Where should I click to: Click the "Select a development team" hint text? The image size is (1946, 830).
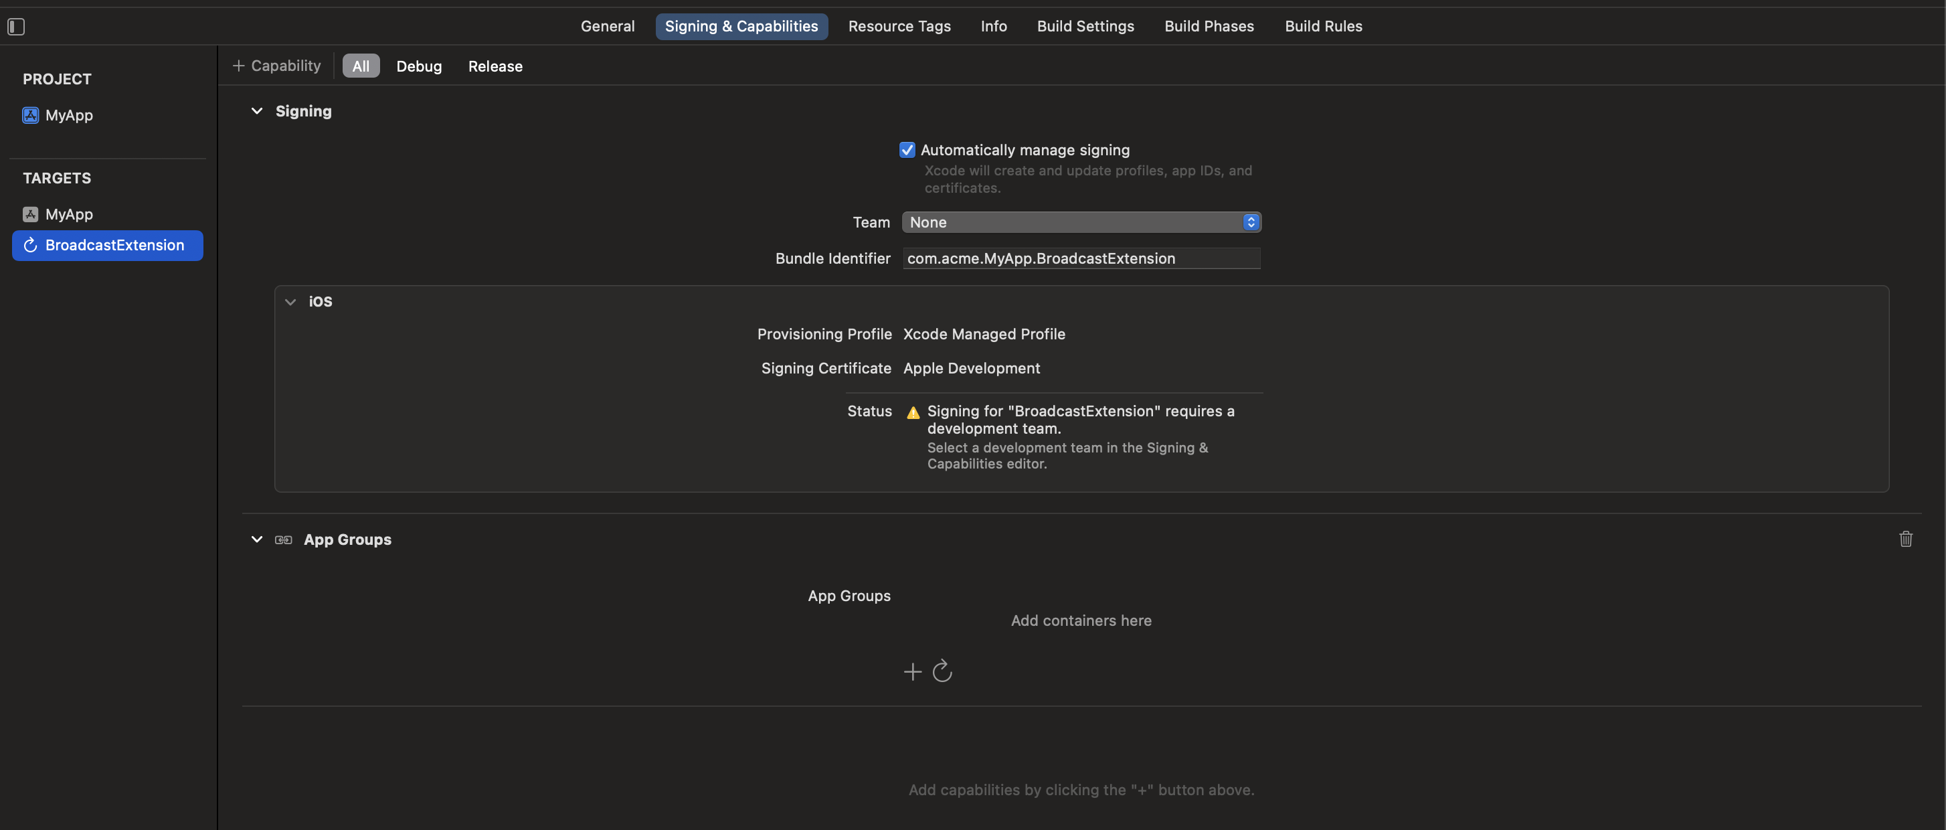tap(1067, 456)
